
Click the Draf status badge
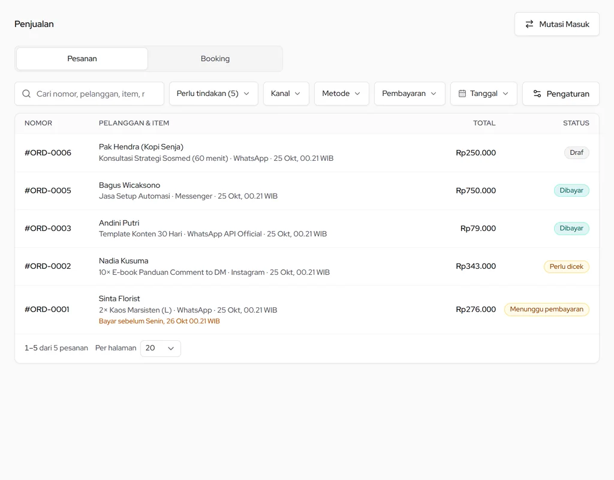click(576, 152)
